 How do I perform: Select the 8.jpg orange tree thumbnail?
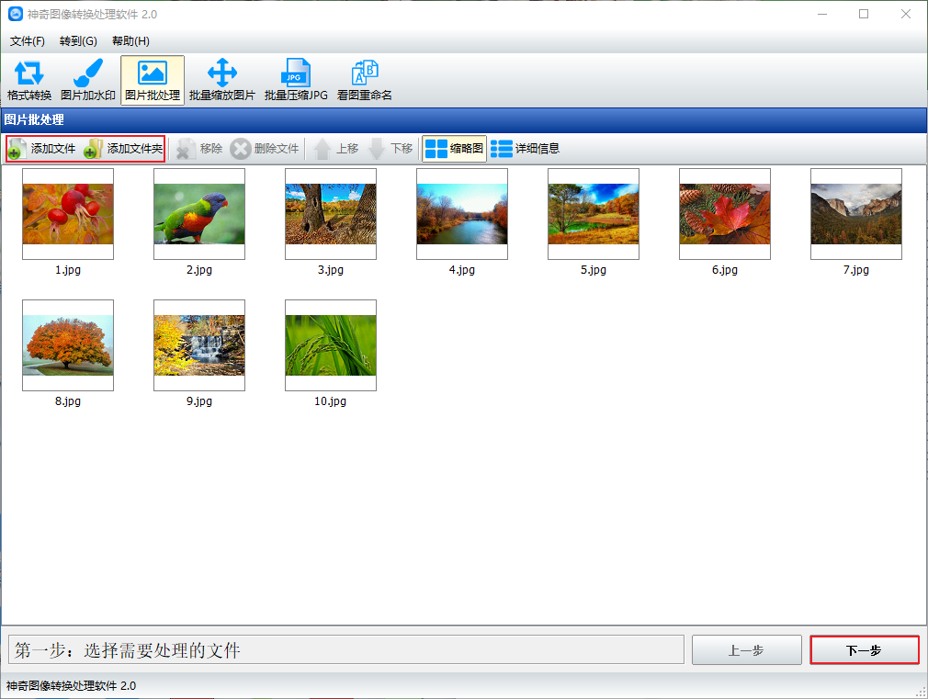pos(68,345)
